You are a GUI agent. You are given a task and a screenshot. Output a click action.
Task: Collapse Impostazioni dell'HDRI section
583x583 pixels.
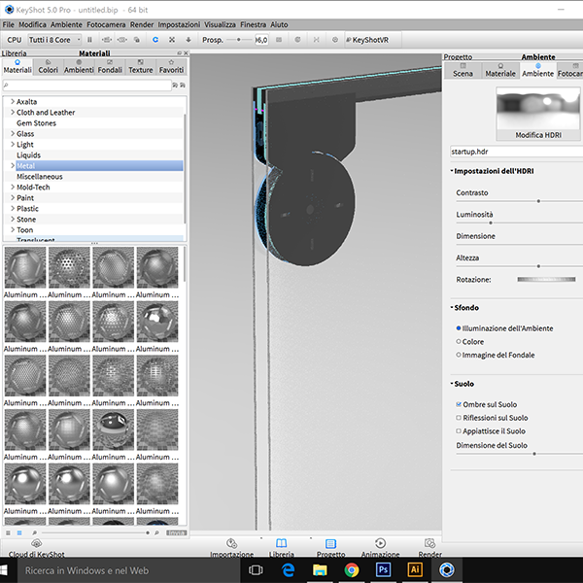[452, 171]
